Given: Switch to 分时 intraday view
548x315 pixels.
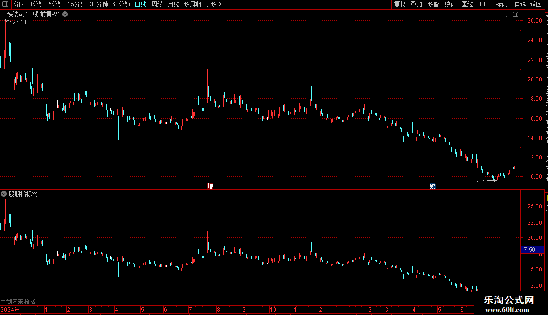Looking at the screenshot, I should (19, 4).
